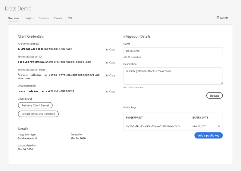Copy the Technical account ID
The height and width of the screenshot is (171, 241).
point(110,62)
